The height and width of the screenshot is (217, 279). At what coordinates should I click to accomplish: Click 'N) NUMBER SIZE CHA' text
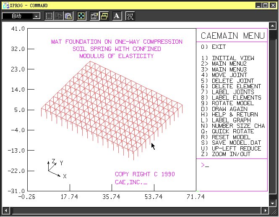coord(233,126)
